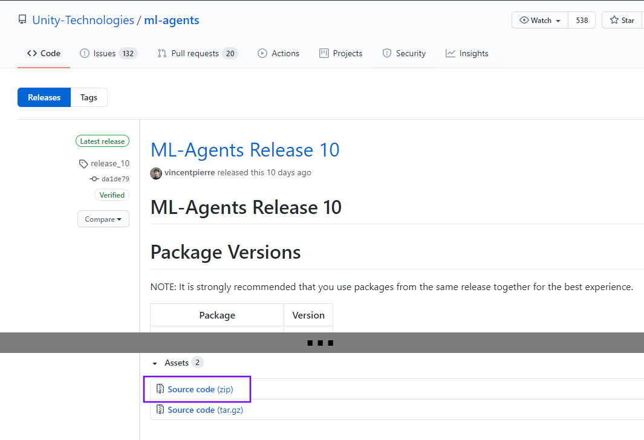Click the Insights graph icon
This screenshot has height=440, width=644.
(x=450, y=53)
